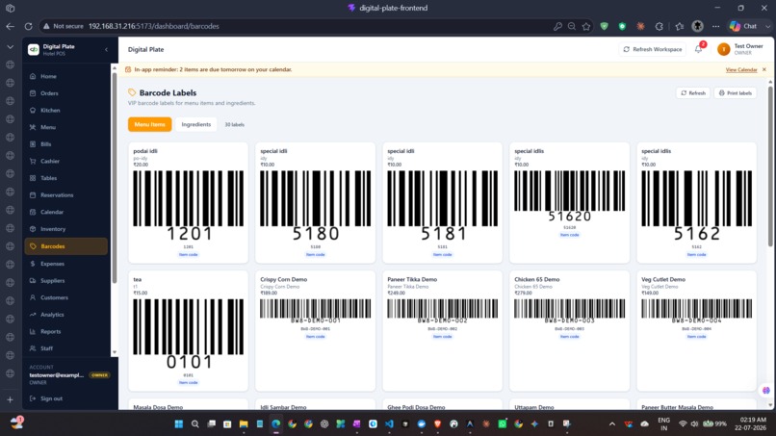Bookmark this page with the star icon

[586, 26]
